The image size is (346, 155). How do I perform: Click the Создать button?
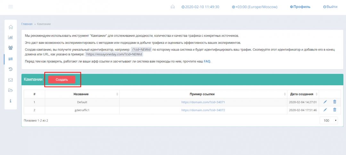click(62, 80)
